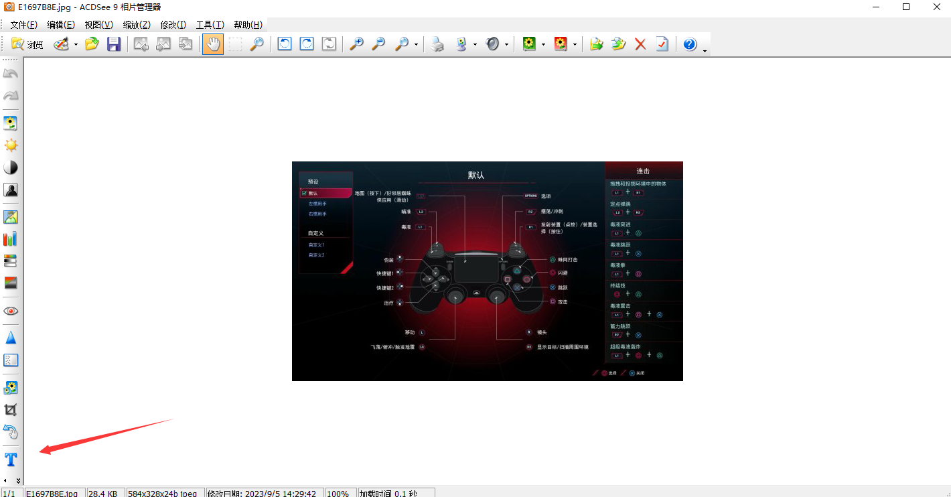Viewport: 951px width, 497px height.
Task: Click the blue Help question mark icon
Action: [690, 44]
